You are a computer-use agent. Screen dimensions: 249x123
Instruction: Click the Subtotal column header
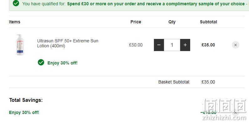coord(208,22)
